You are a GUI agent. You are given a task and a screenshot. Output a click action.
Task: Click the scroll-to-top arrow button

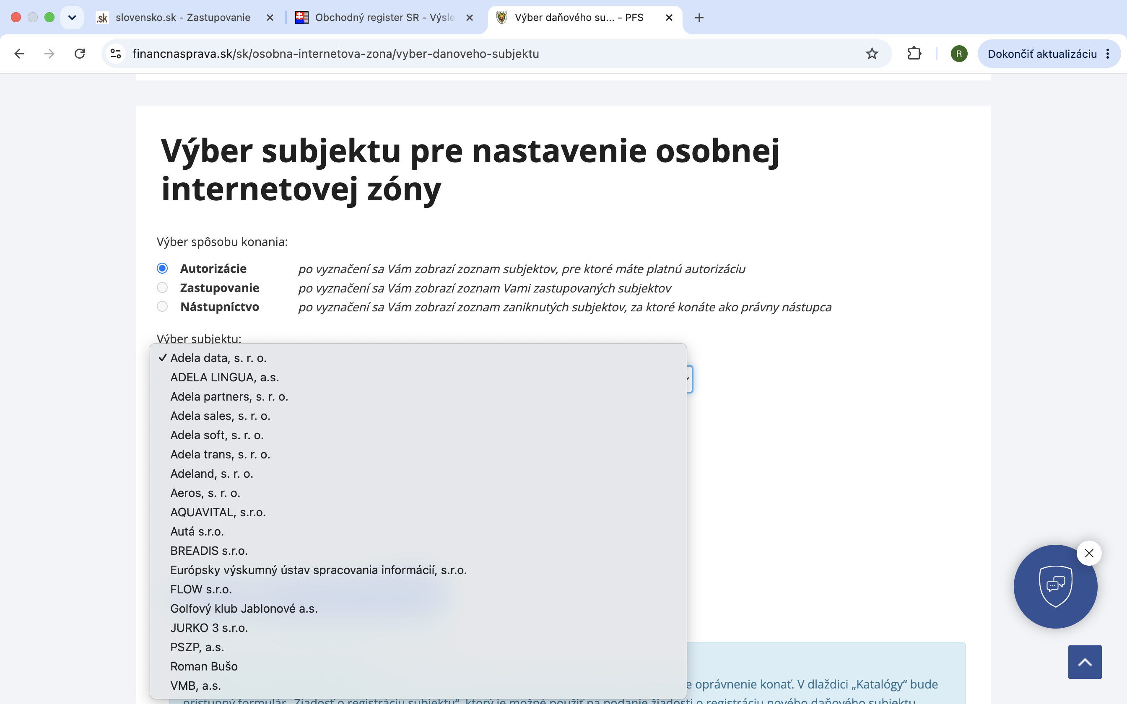[x=1085, y=662]
